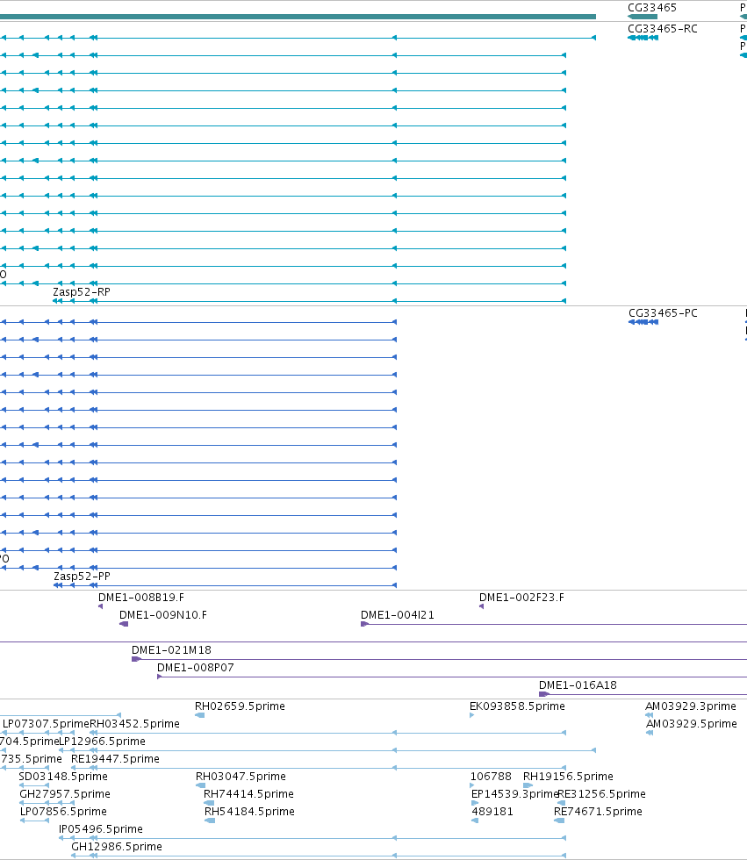Screen dimensions: 747x860
Task: Click the DME1-004I21 clone label
Action: click(398, 615)
